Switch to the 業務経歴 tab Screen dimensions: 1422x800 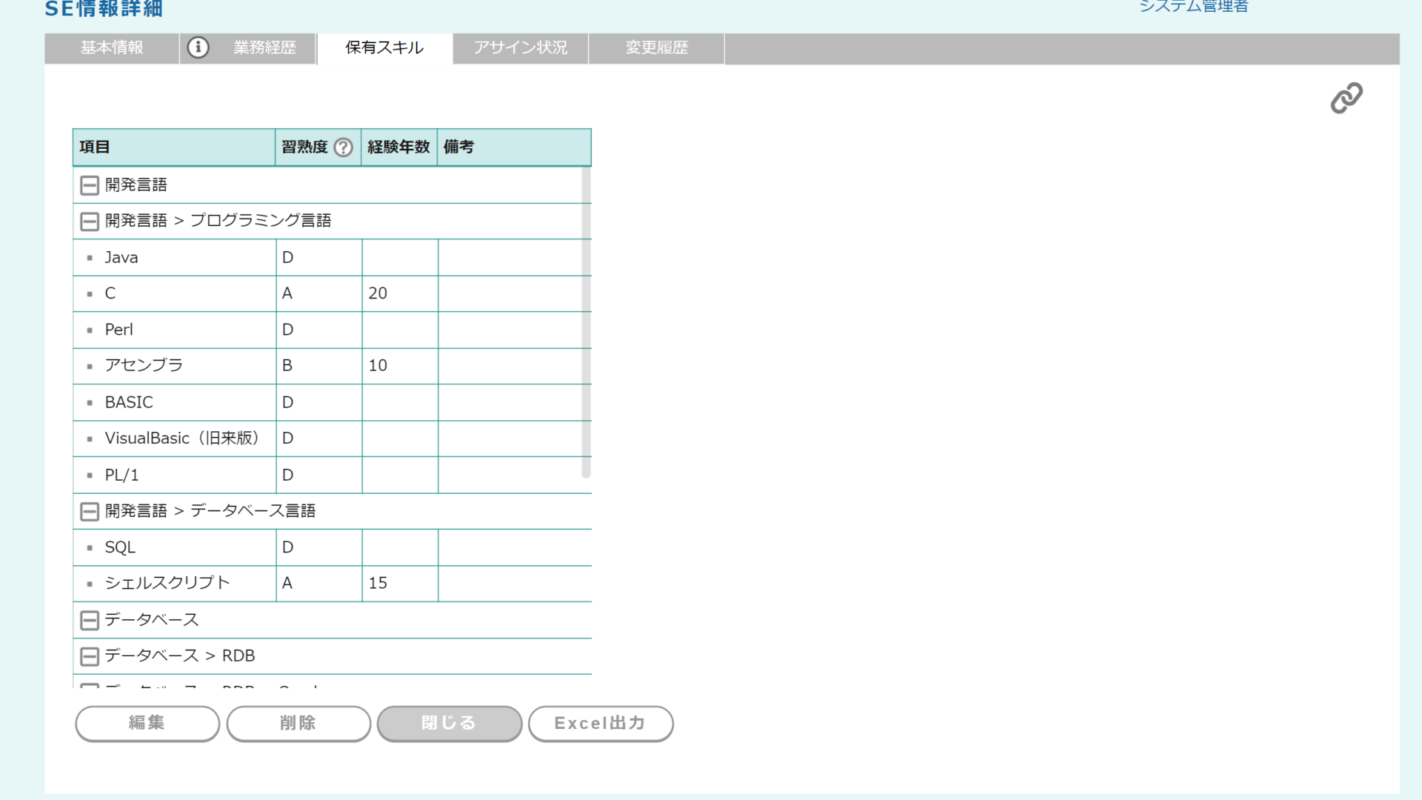264,48
